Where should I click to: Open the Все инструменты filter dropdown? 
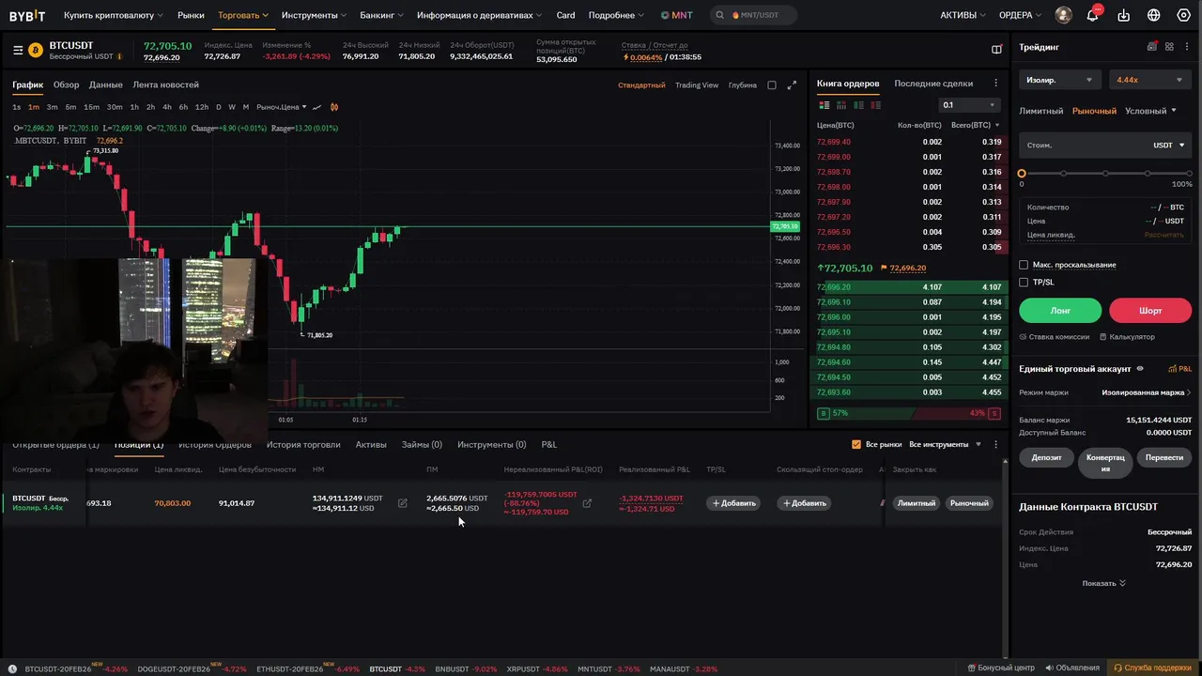[x=945, y=444]
